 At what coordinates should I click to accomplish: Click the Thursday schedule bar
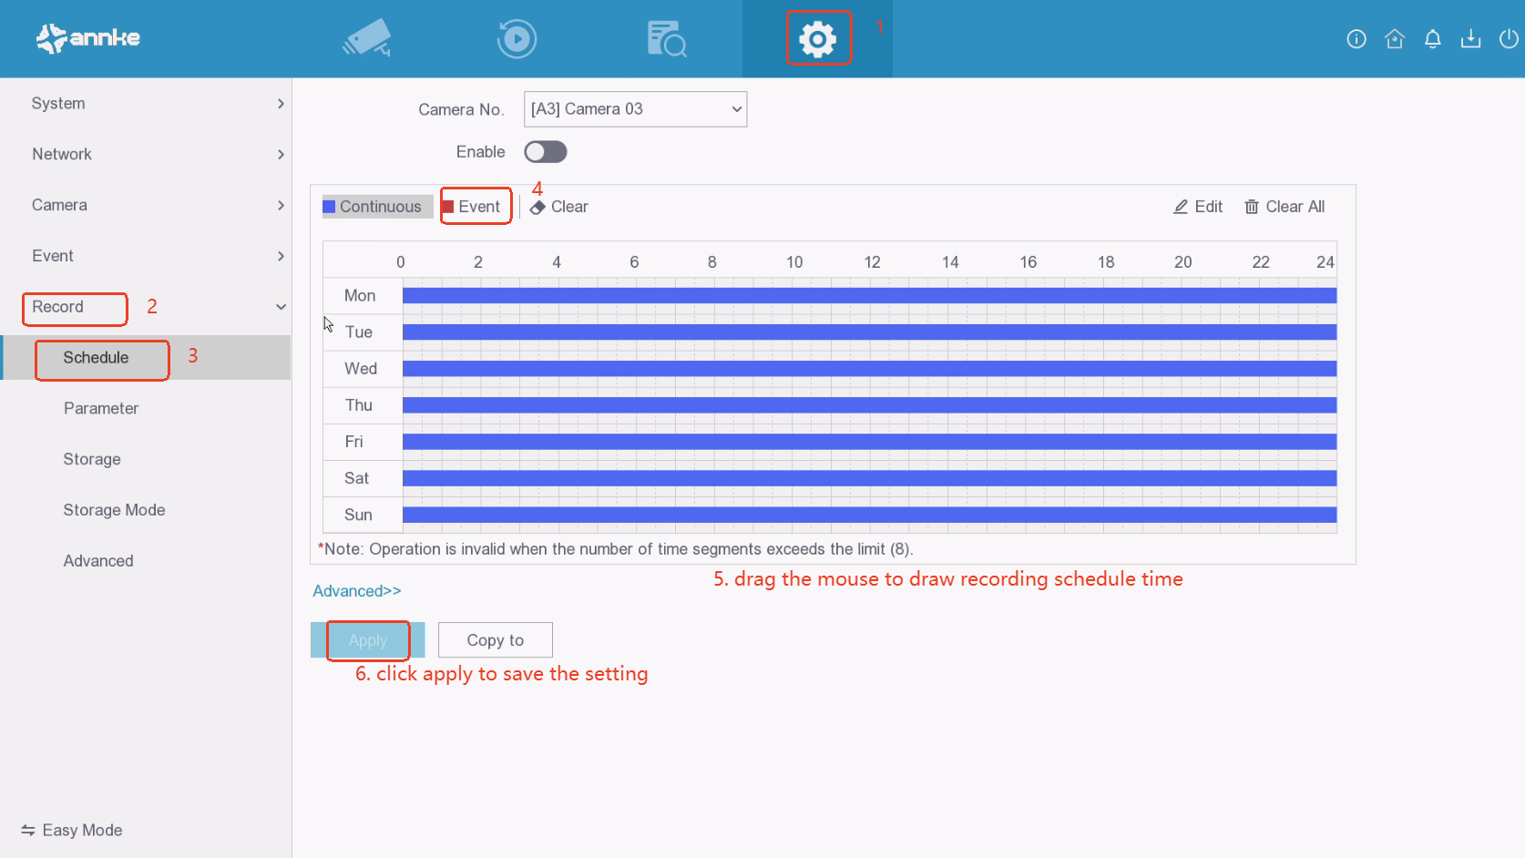(x=870, y=405)
